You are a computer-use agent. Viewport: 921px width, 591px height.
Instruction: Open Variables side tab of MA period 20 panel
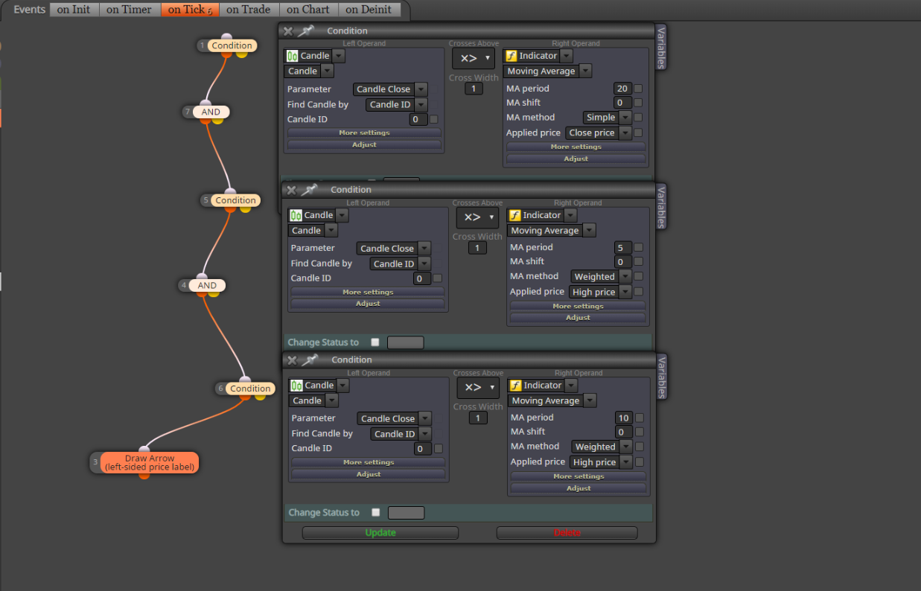[660, 47]
